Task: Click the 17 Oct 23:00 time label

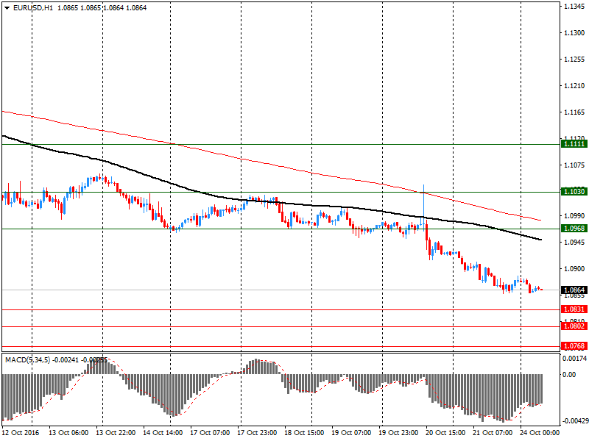Action: (257, 433)
